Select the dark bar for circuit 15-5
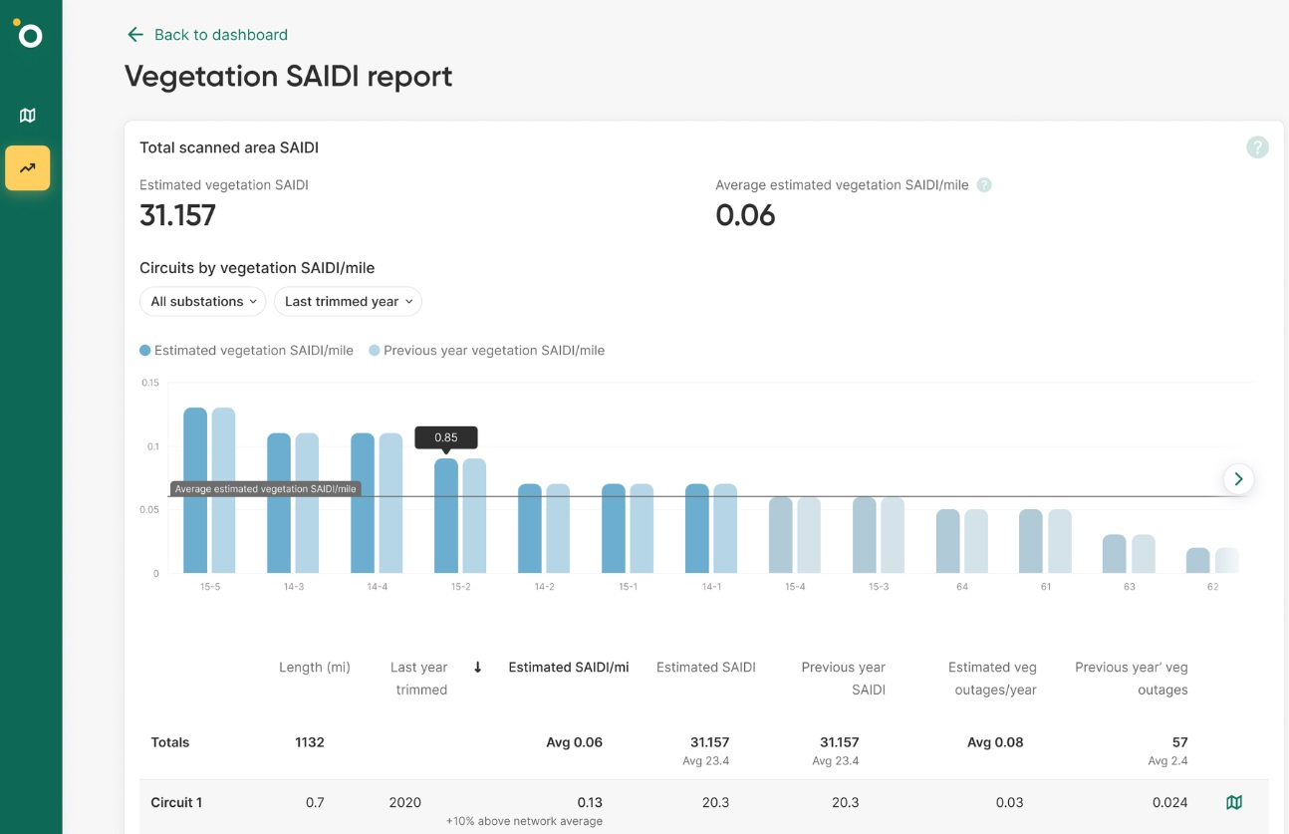Image resolution: width=1289 pixels, height=834 pixels. click(x=195, y=490)
